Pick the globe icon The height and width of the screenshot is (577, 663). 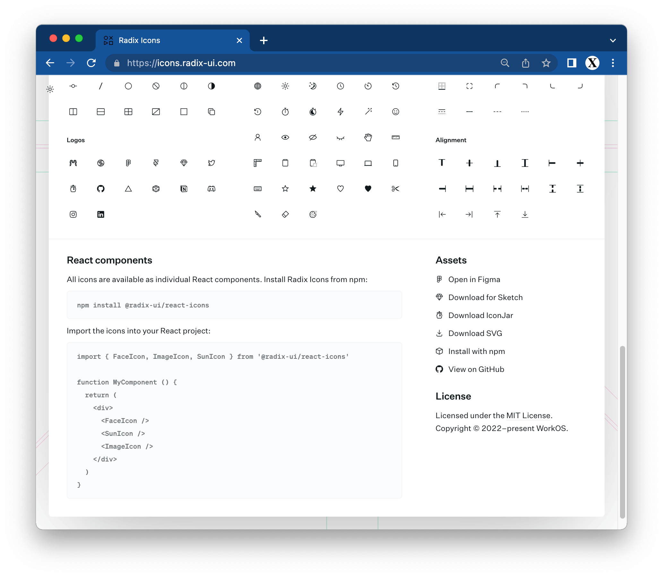tap(258, 86)
